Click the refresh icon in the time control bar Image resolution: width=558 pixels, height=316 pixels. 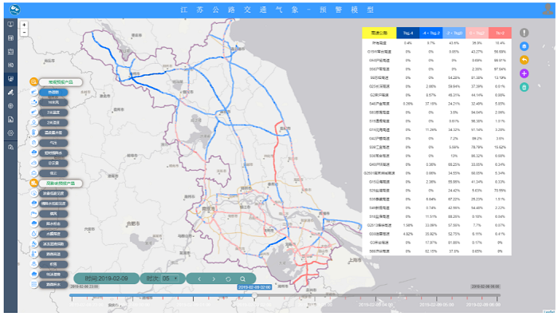pos(228,279)
